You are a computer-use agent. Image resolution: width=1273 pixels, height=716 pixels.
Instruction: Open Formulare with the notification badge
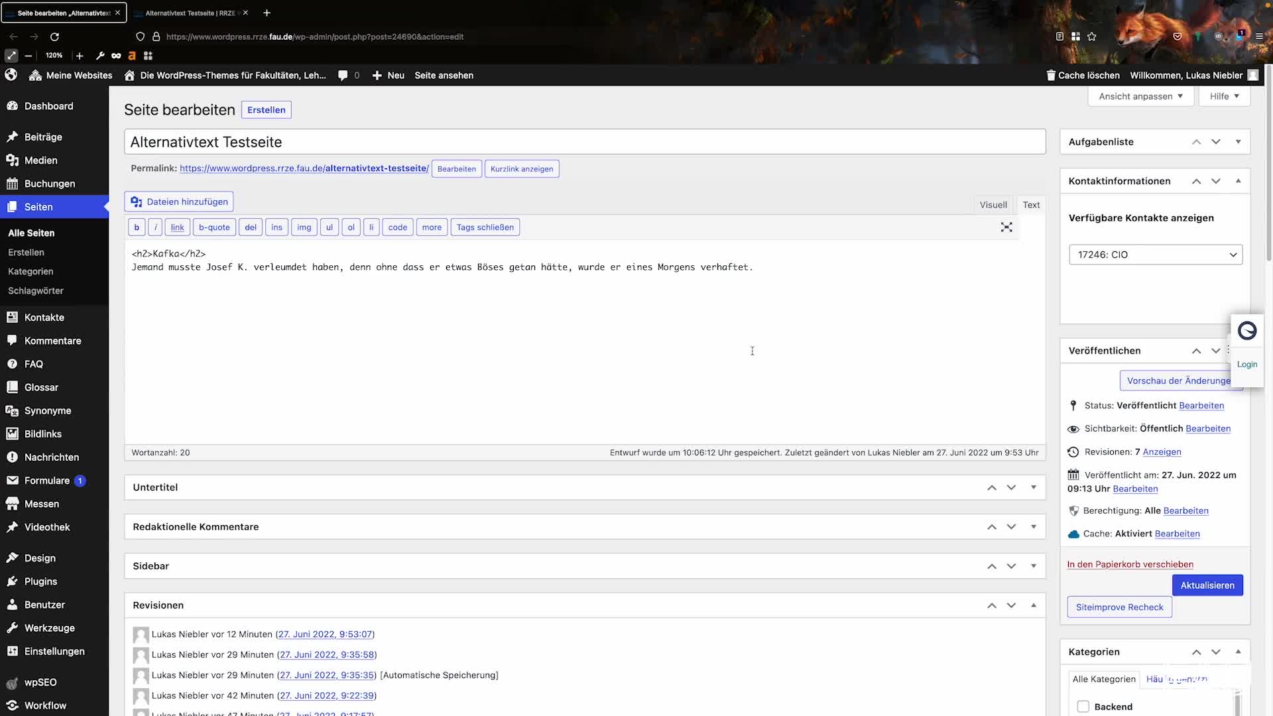pyautogui.click(x=46, y=480)
